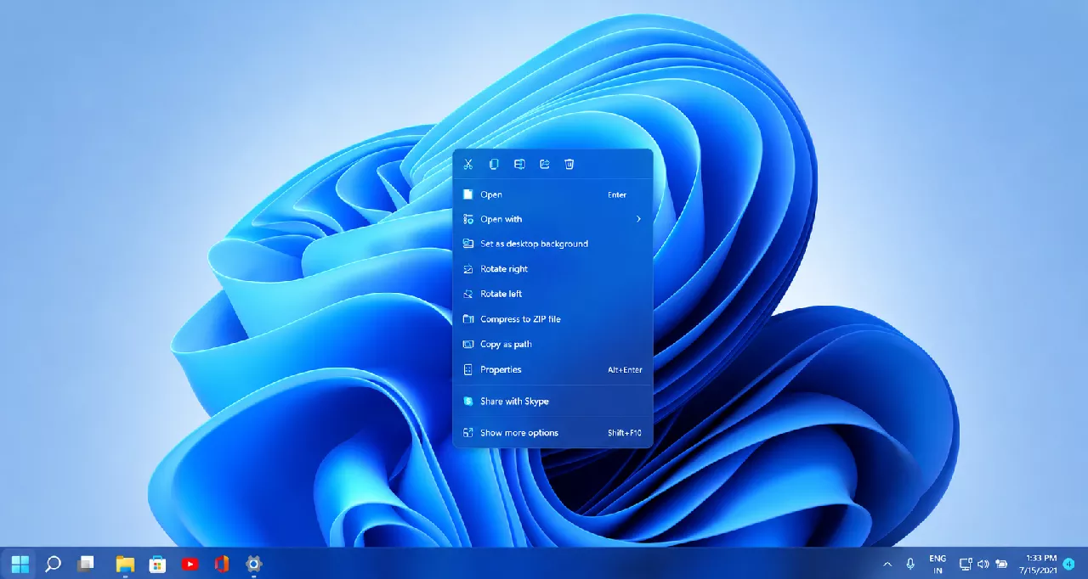Click the Copy icon atop the context menu
Image resolution: width=1088 pixels, height=579 pixels.
(x=493, y=164)
